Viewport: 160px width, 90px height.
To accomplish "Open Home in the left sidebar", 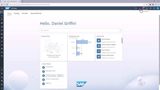I will coord(2,12).
